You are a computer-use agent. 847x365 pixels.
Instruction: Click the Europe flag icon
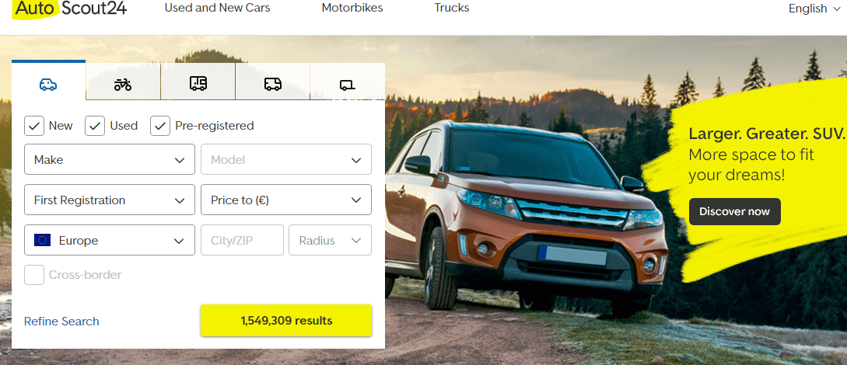tap(42, 241)
